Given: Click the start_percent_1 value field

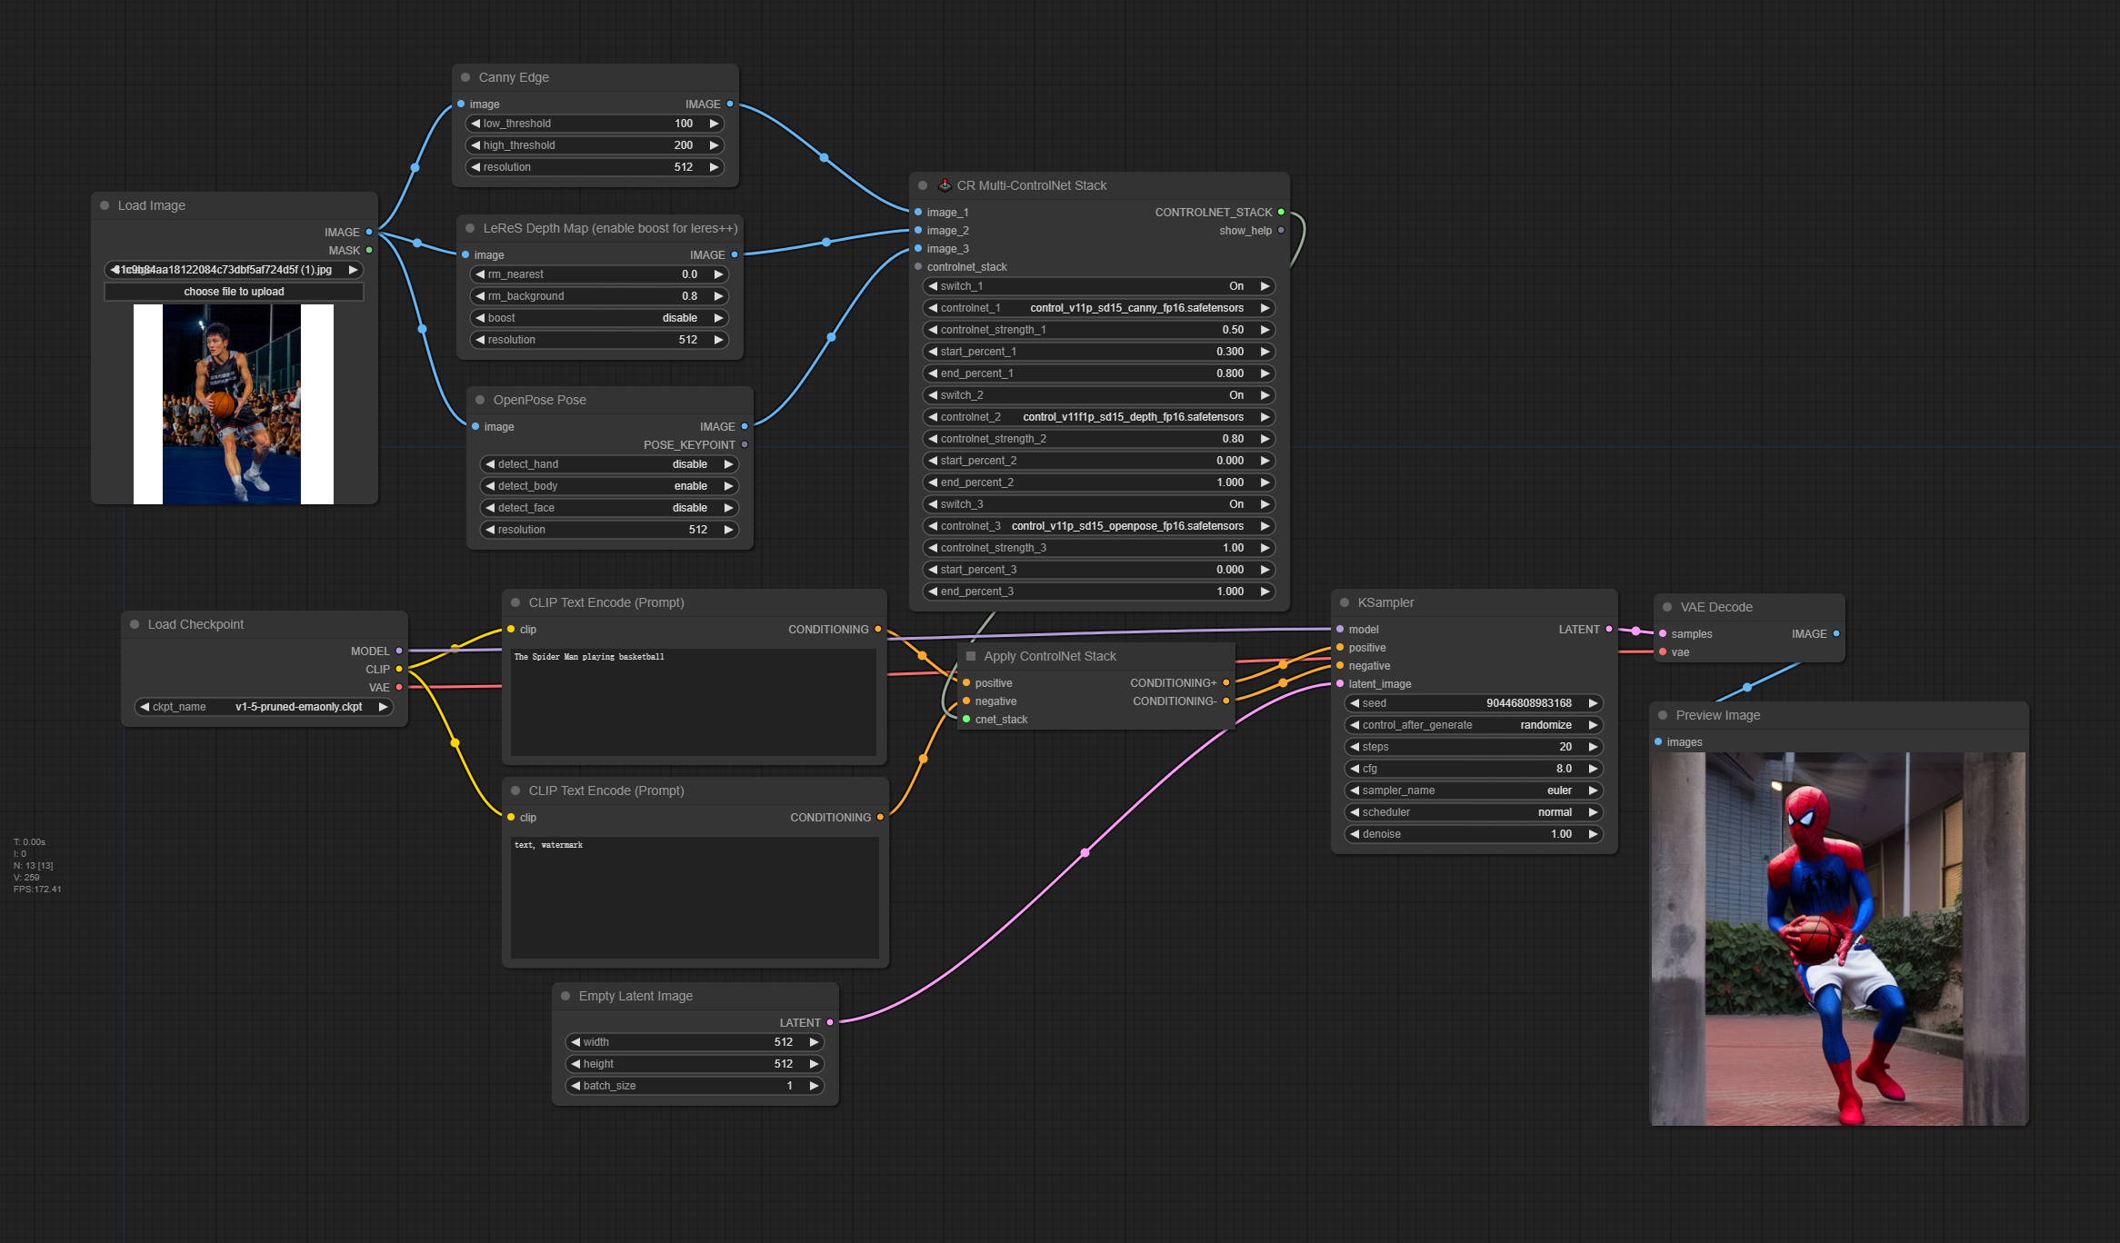Looking at the screenshot, I should pos(1098,352).
